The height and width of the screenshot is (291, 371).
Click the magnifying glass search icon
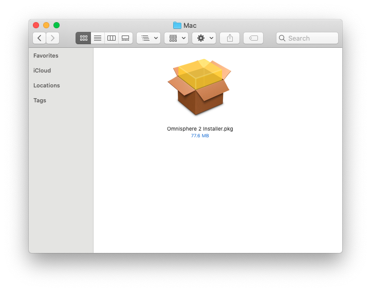click(x=282, y=38)
